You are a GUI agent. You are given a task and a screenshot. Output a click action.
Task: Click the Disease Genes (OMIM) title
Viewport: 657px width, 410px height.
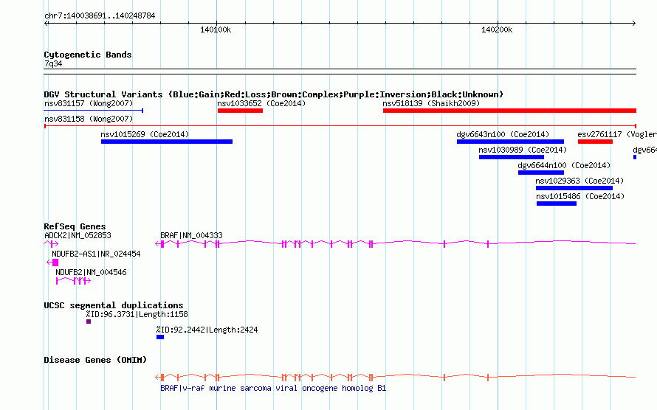pos(95,360)
